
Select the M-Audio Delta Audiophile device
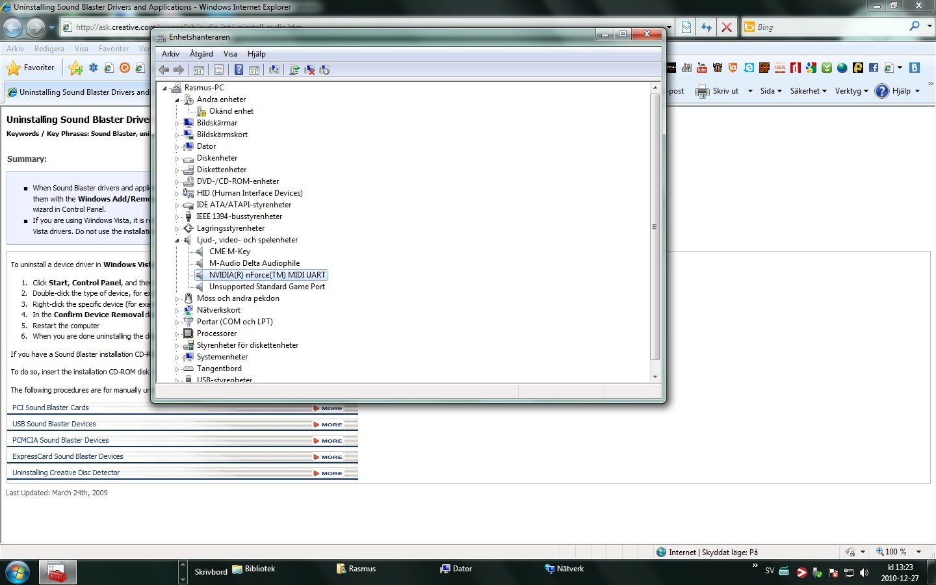(254, 263)
